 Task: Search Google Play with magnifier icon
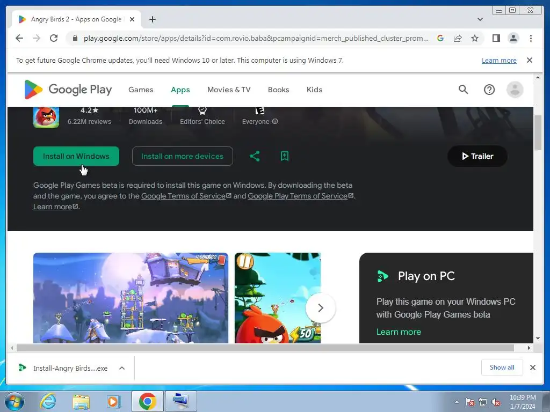[464, 90]
